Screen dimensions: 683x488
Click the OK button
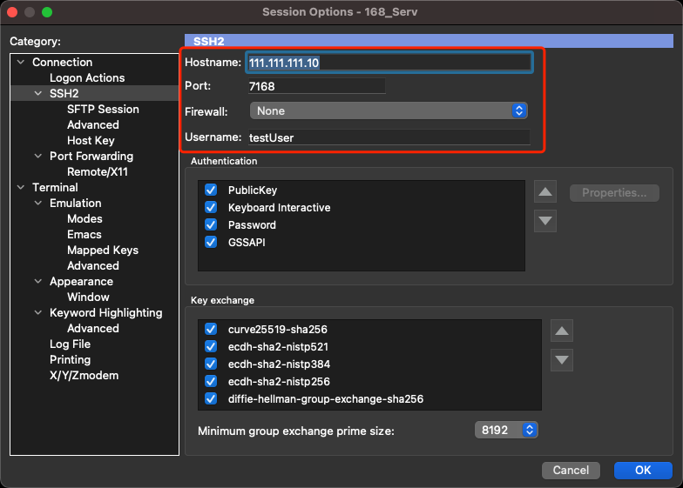pos(642,470)
